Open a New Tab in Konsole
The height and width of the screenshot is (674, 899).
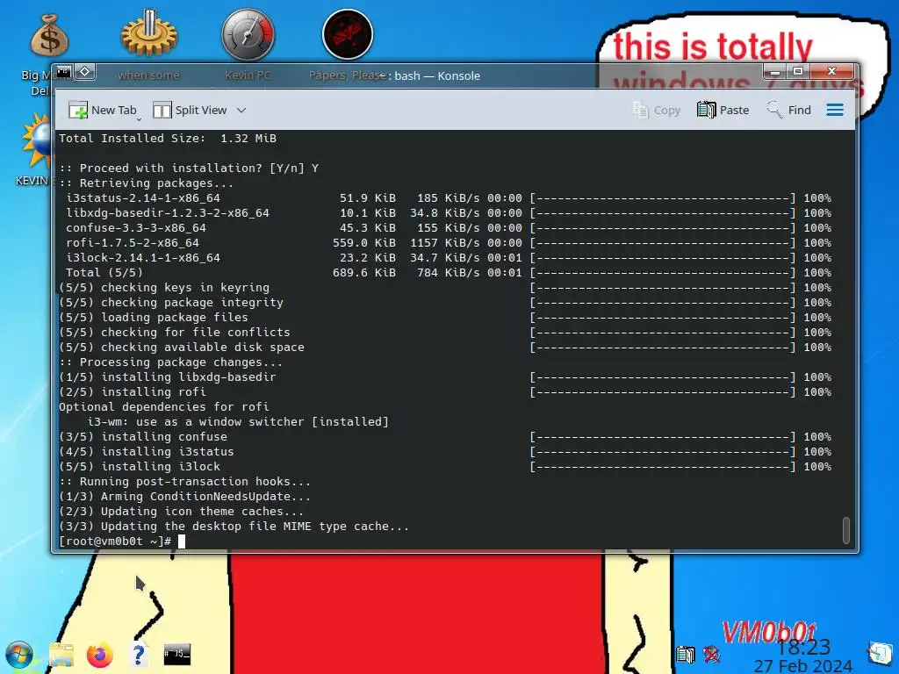click(x=102, y=110)
